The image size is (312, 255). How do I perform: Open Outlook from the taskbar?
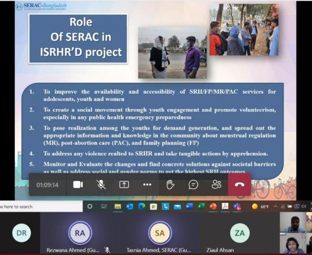point(129,206)
